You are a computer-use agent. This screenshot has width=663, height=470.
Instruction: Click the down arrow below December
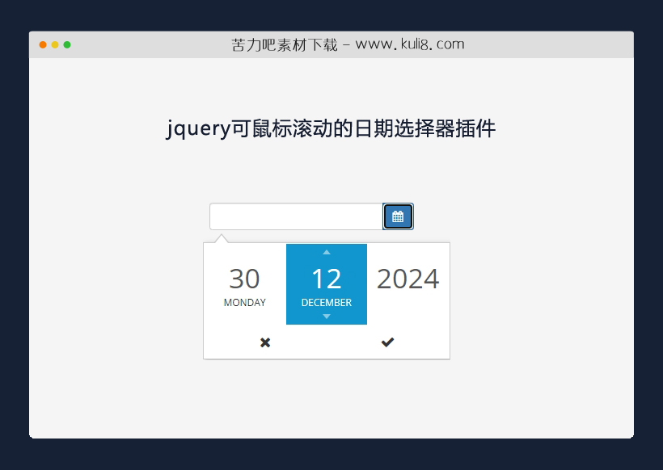[x=326, y=317]
